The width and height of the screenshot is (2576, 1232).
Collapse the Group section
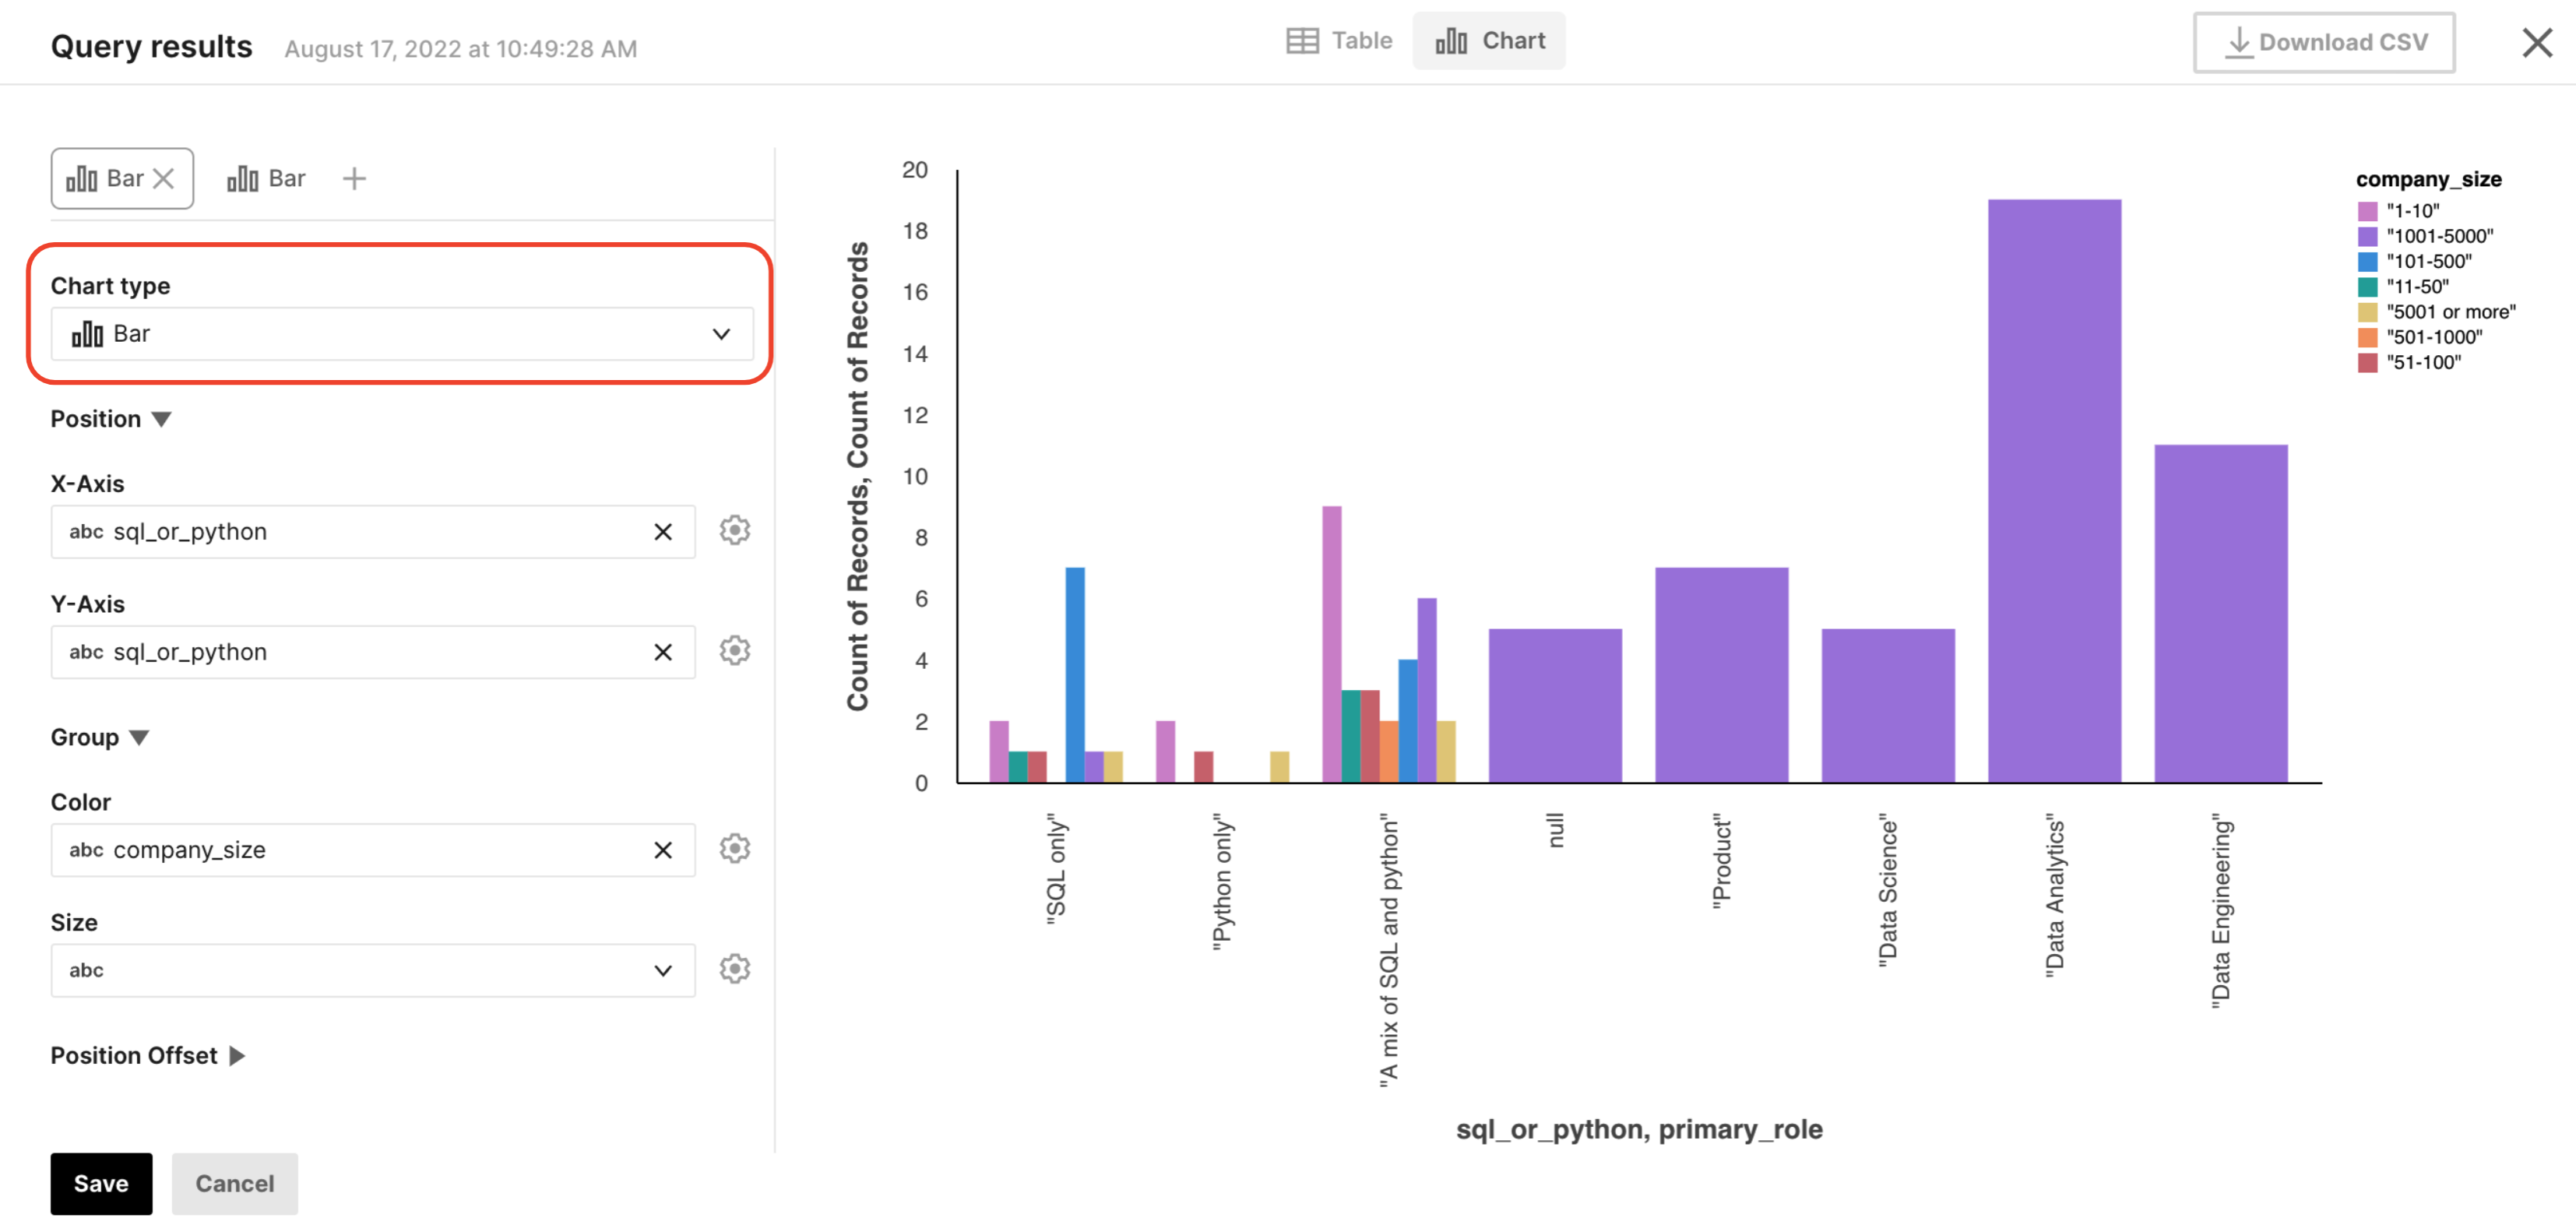[x=139, y=738]
